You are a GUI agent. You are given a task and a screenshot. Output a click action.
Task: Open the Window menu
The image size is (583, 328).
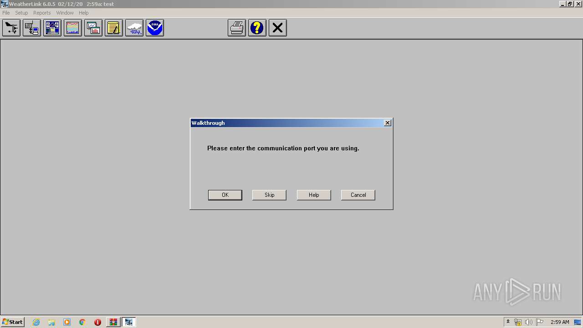point(65,13)
